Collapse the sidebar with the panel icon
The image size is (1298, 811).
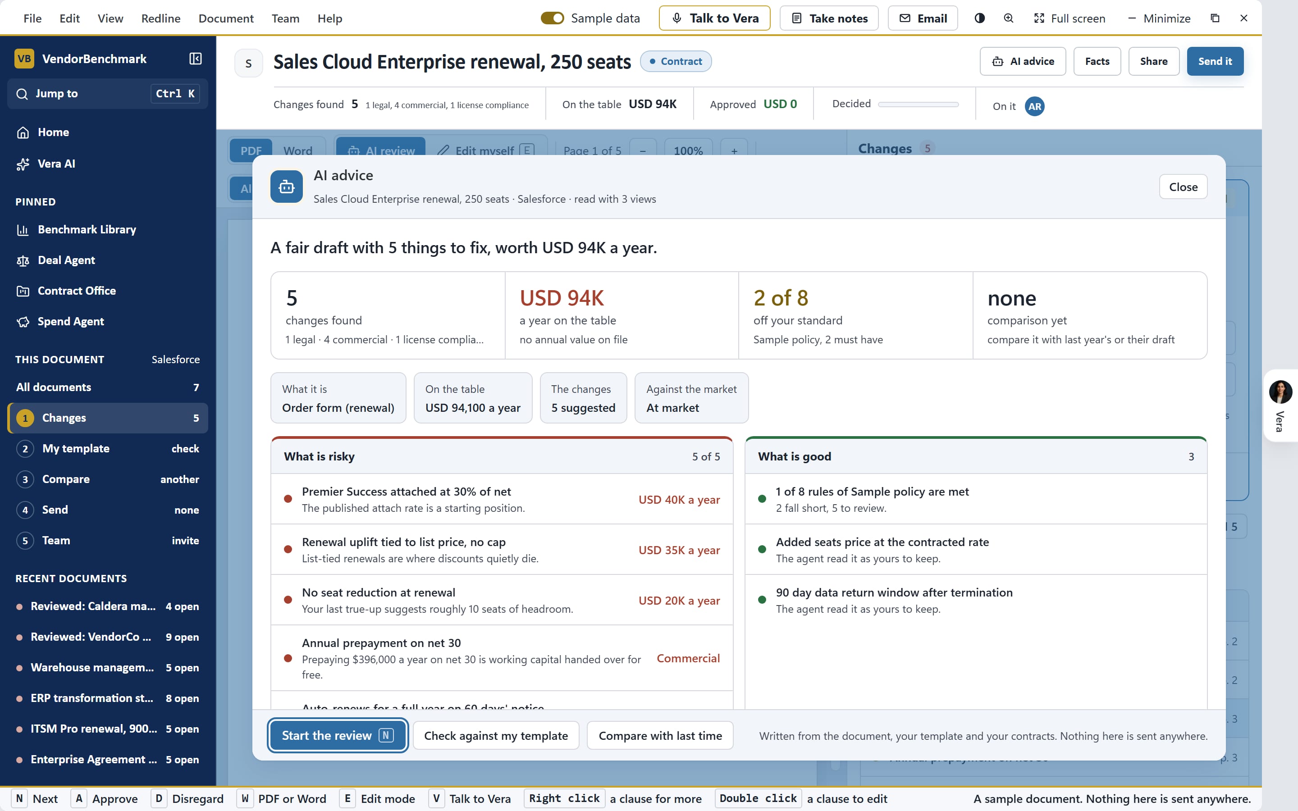pyautogui.click(x=195, y=59)
